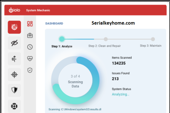Screen dimensions: 170x113
Task: Open the lifebuoy plus recovery module
Action: (x=14, y=106)
